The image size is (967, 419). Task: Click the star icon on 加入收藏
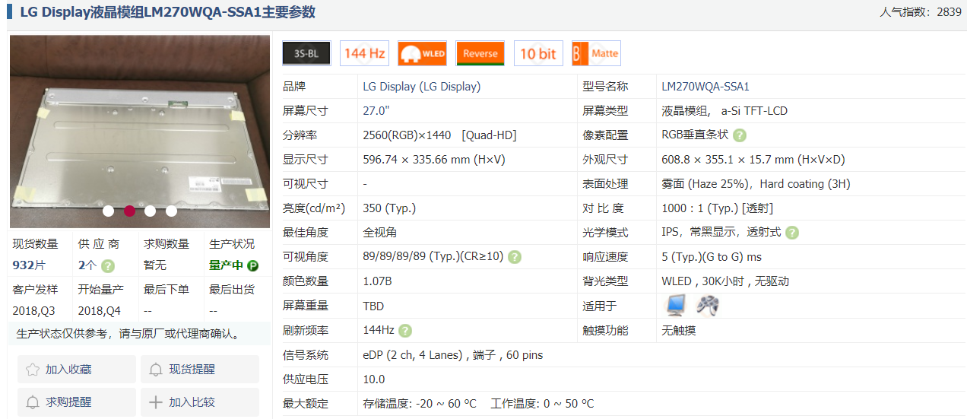[32, 370]
